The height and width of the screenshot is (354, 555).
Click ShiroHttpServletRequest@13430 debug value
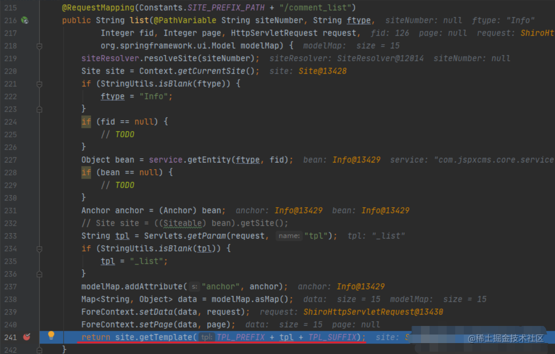tap(373, 312)
